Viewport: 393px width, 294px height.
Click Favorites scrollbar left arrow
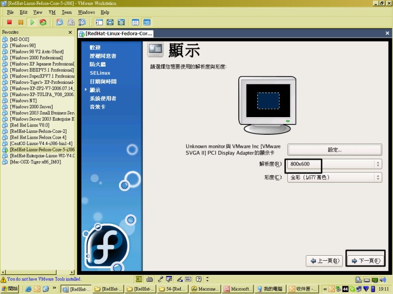(3, 272)
